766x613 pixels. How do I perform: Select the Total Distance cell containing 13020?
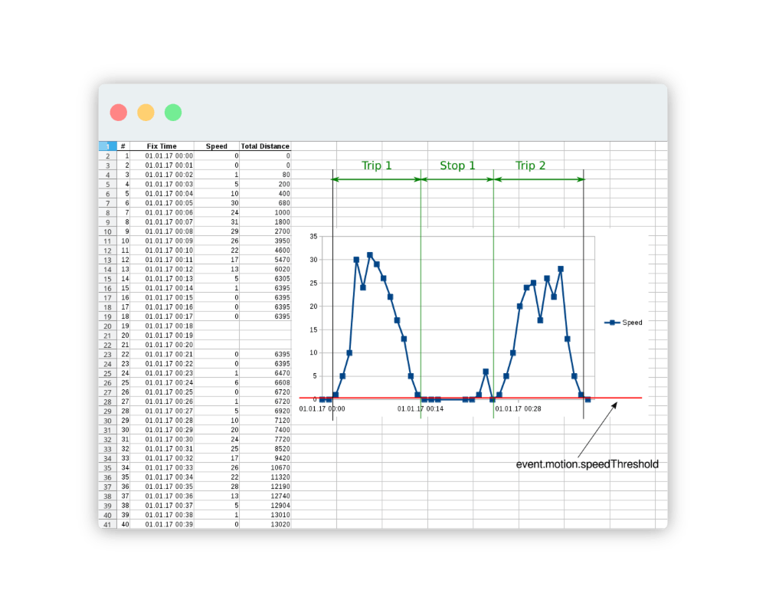265,524
